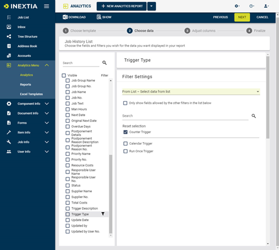
Task: Open the Reports submenu item
Action: pyautogui.click(x=26, y=85)
